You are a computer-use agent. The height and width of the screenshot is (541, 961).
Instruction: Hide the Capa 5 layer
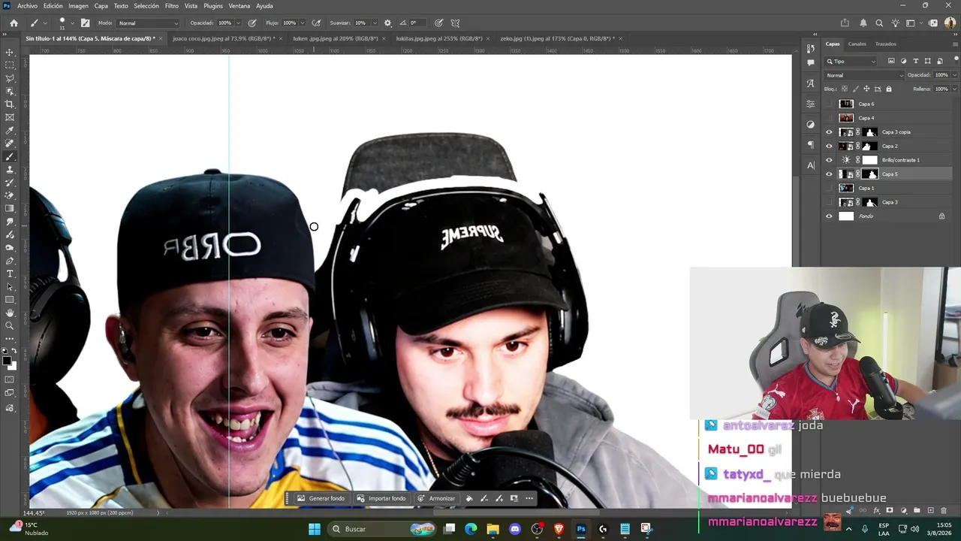pyautogui.click(x=829, y=174)
